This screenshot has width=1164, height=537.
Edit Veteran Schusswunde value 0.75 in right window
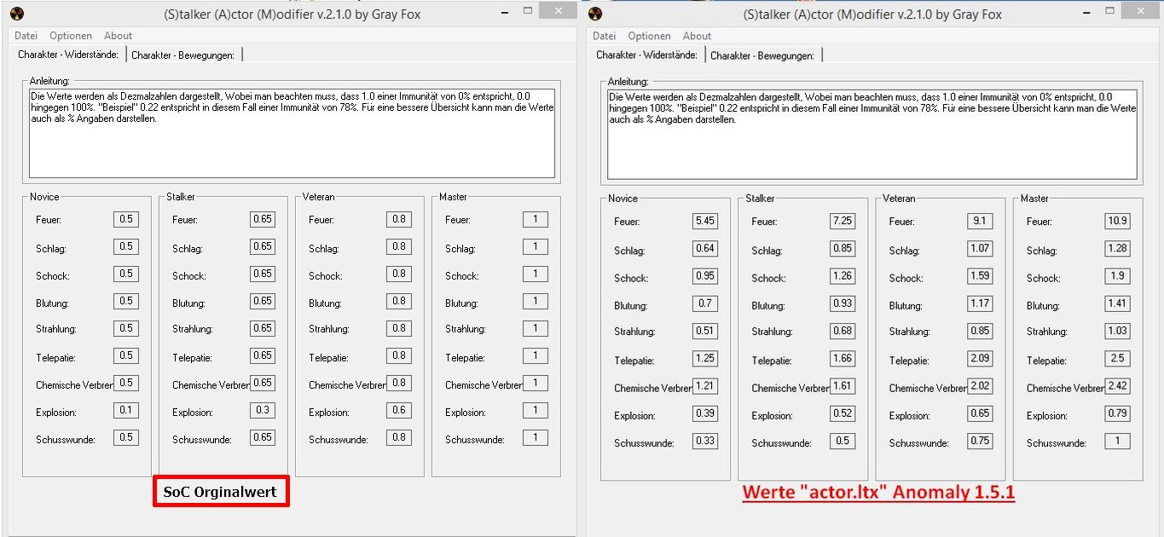(x=980, y=441)
